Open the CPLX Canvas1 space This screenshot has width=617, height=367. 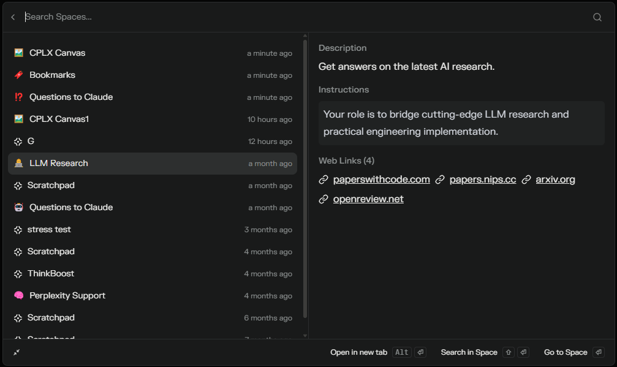59,119
